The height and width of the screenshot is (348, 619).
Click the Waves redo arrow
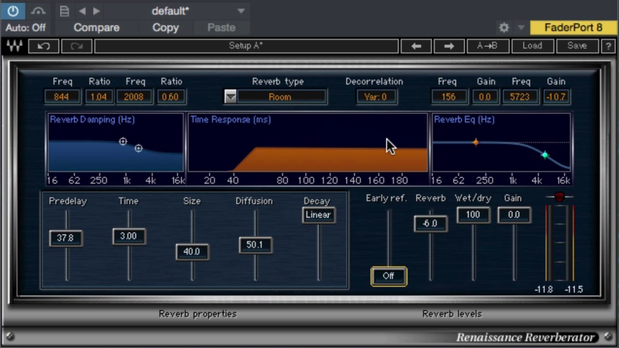click(x=77, y=46)
